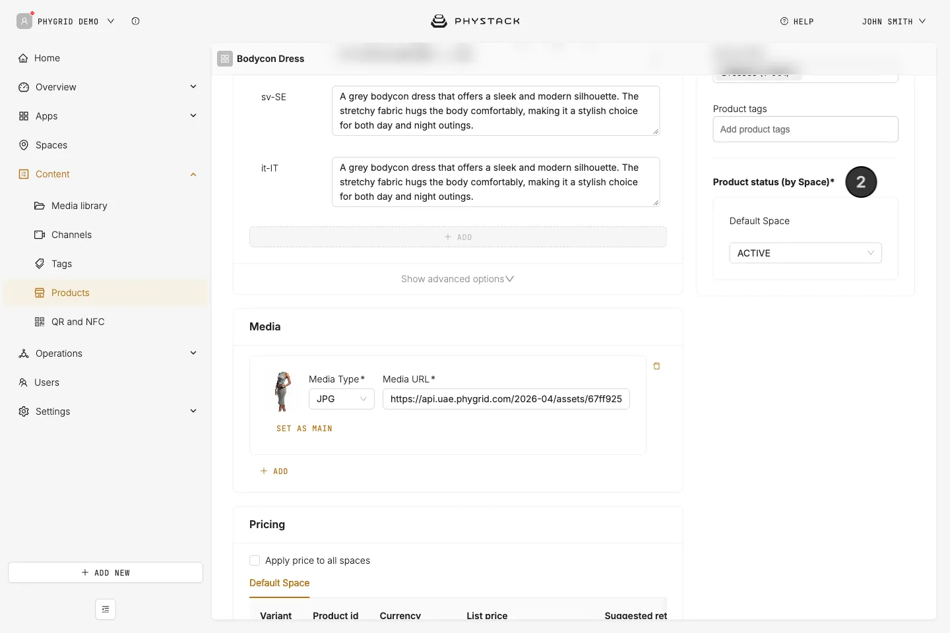
Task: Click the Bodycon Dress product icon
Action: (225, 59)
